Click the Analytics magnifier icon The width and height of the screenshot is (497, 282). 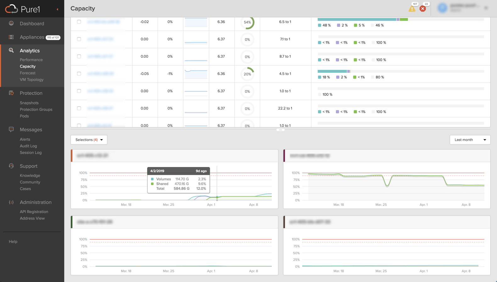pyautogui.click(x=11, y=50)
